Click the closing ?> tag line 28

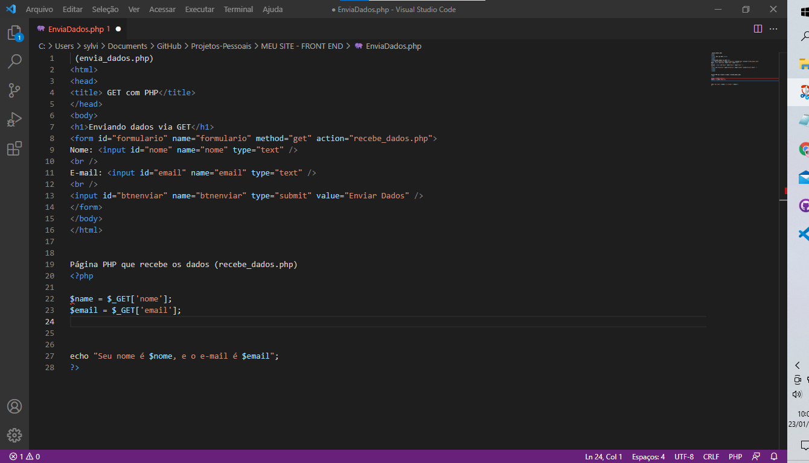(75, 368)
